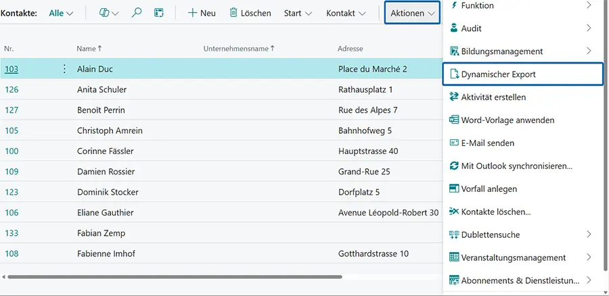Click the list layout view icon
The width and height of the screenshot is (609, 296).
pyautogui.click(x=159, y=13)
